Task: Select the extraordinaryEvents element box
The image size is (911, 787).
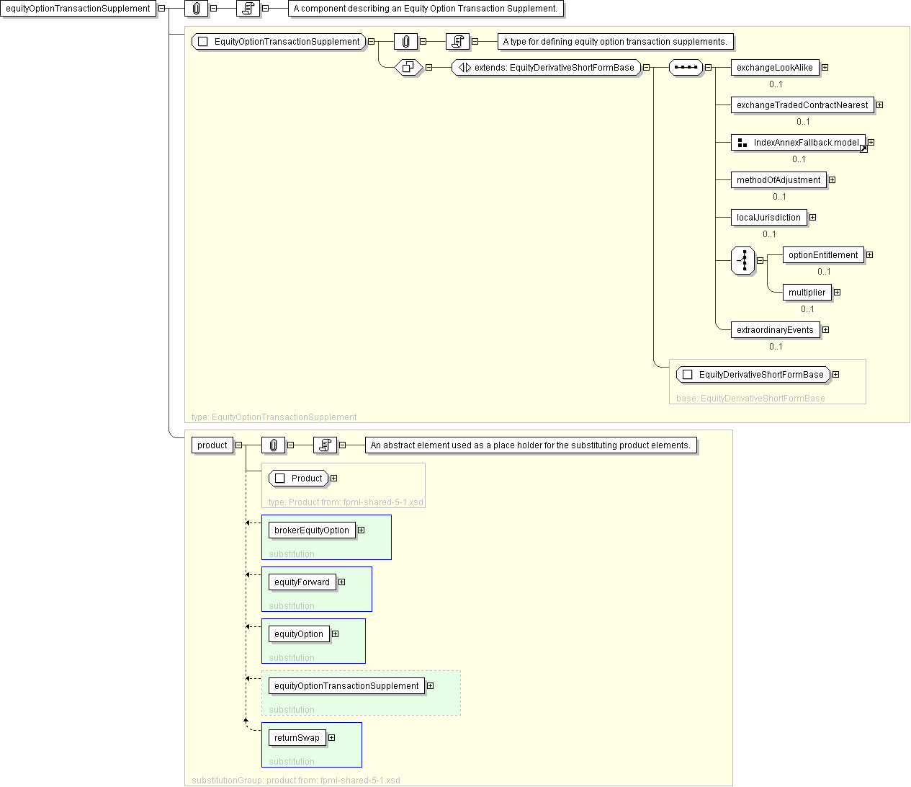Action: (775, 330)
